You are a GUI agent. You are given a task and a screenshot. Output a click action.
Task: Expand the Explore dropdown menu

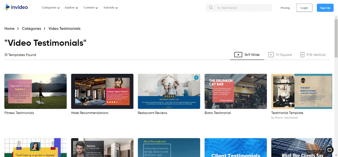(x=71, y=8)
